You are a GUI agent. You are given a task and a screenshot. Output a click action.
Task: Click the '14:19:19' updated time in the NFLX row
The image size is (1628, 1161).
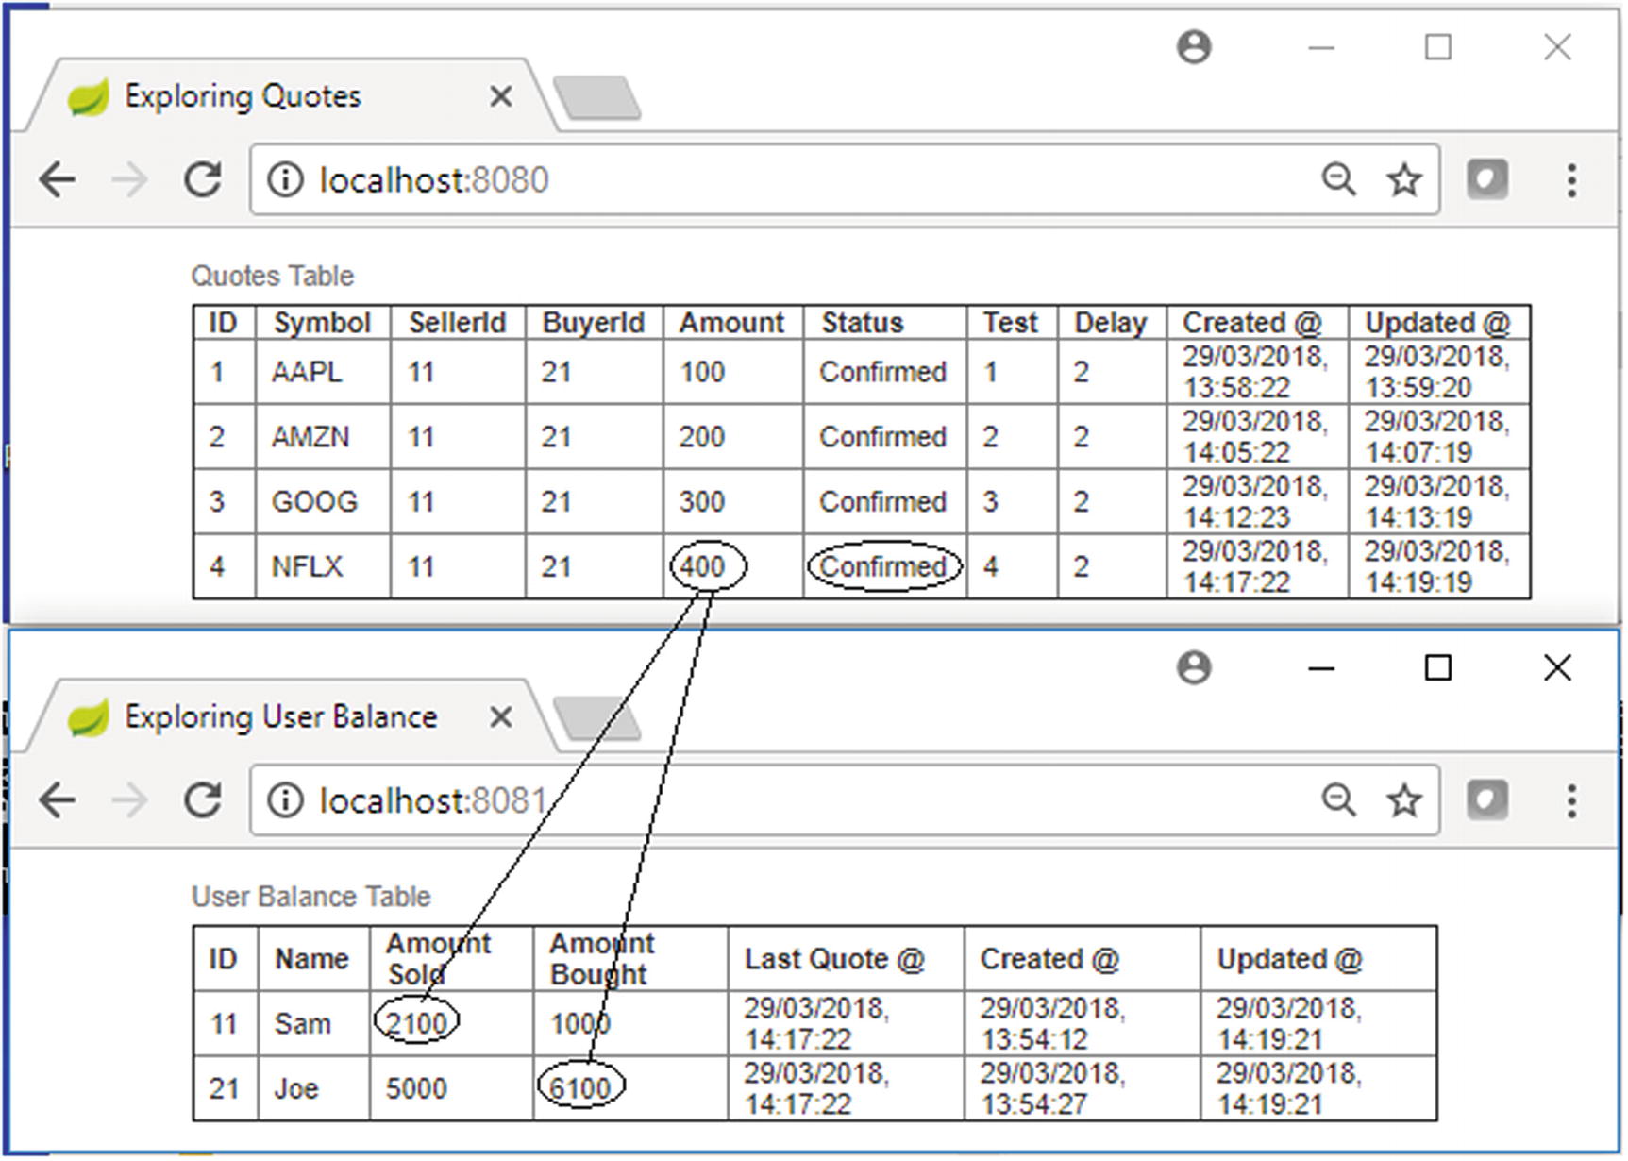point(1418,582)
